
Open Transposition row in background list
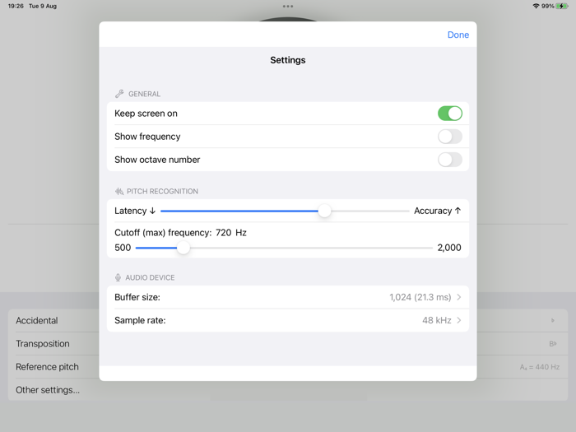coord(288,344)
